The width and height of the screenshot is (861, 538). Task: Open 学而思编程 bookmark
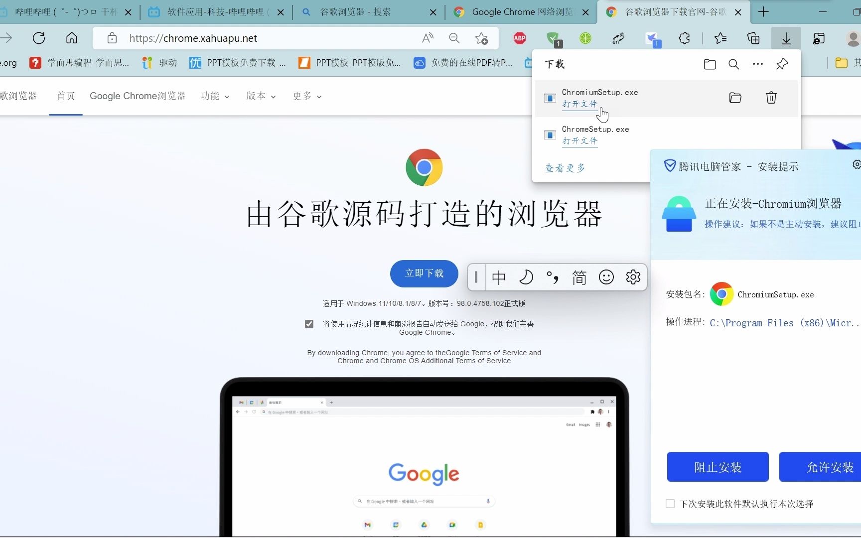click(80, 63)
